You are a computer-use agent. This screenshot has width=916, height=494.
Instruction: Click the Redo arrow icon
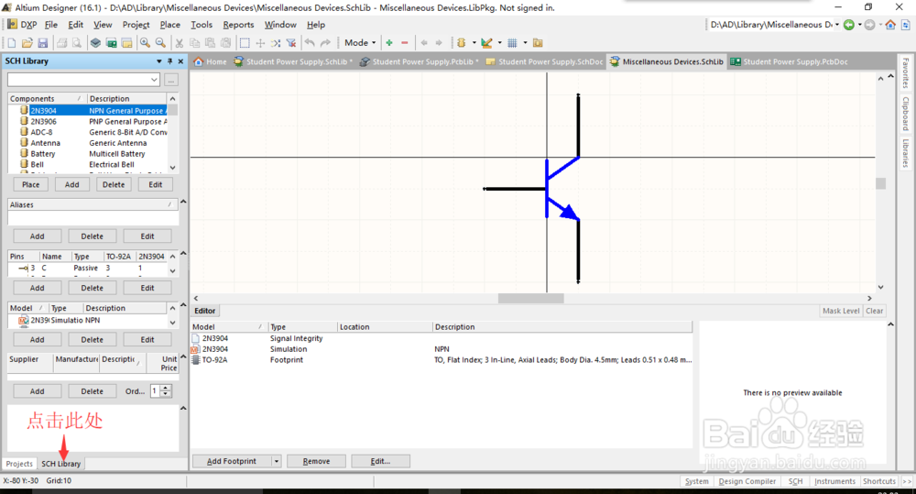(325, 43)
